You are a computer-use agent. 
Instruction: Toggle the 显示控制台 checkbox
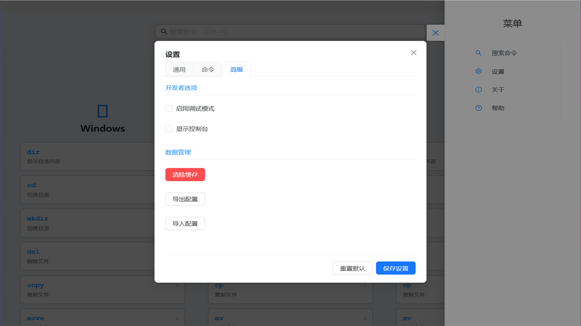pyautogui.click(x=169, y=129)
